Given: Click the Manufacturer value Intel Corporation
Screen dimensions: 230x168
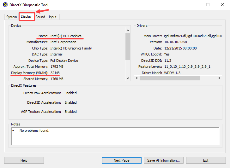Looking at the screenshot, I should (x=63, y=42).
